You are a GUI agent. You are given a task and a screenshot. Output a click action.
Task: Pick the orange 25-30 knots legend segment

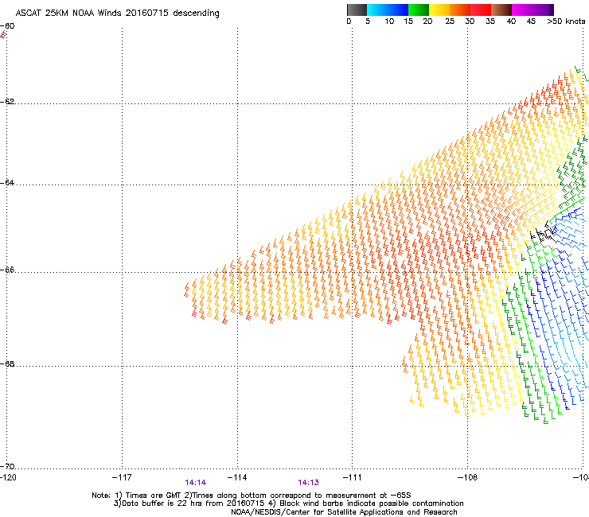pos(460,10)
